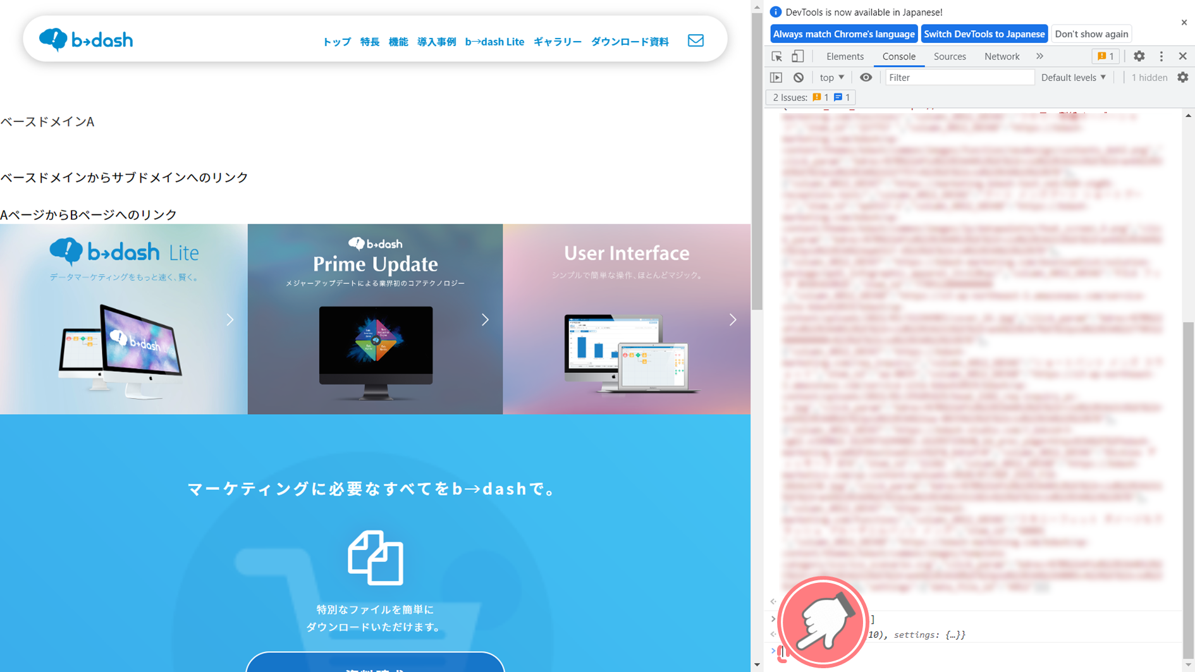The width and height of the screenshot is (1195, 672).
Task: Select the inspect element picker icon
Action: point(777,56)
